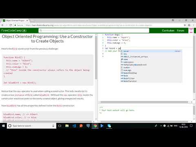
Task: Close the Object Oriented Program browser tab
Action: tap(27, 20)
